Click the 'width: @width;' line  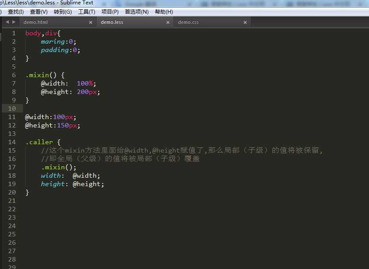(70, 176)
